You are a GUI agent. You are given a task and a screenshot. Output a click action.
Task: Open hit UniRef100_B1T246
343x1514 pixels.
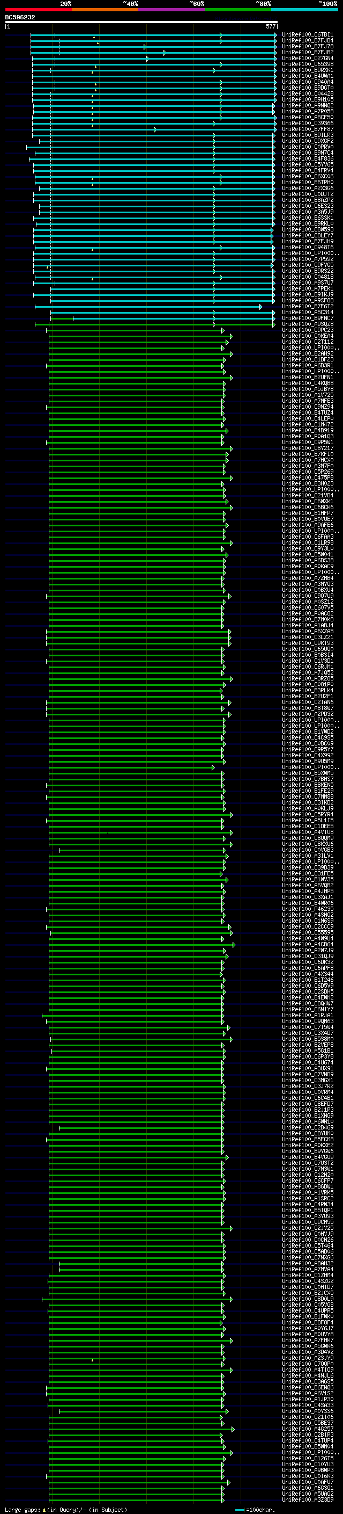click(308, 980)
